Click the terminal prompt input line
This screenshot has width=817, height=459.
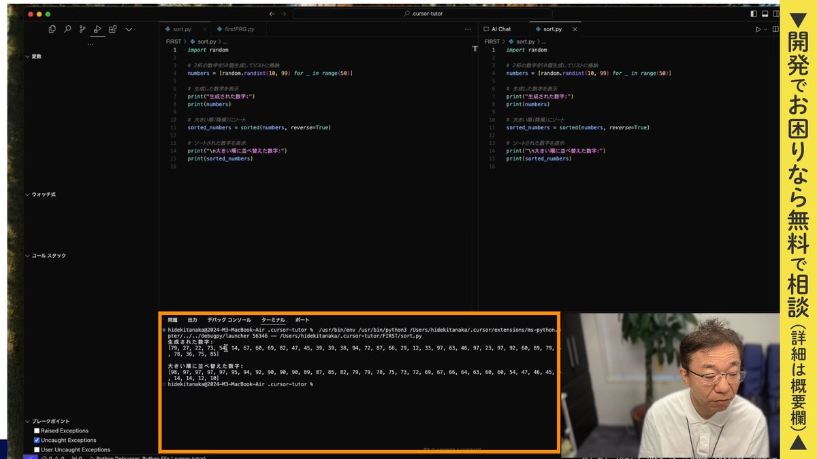[240, 385]
